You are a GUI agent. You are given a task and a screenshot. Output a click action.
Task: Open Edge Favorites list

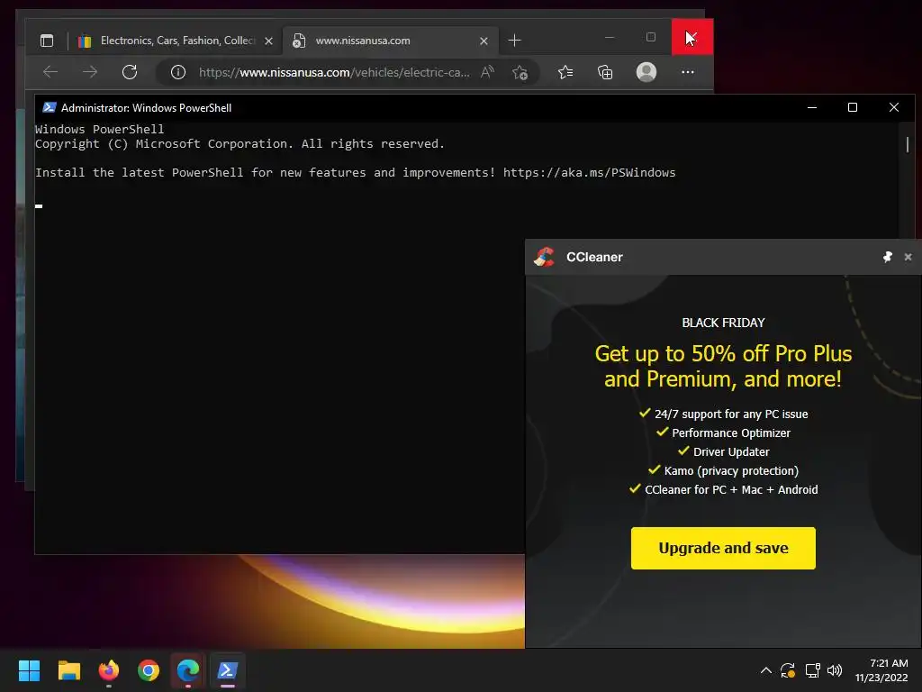tap(565, 72)
